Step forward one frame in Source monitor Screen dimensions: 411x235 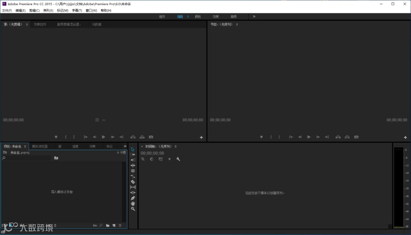[x=112, y=137]
